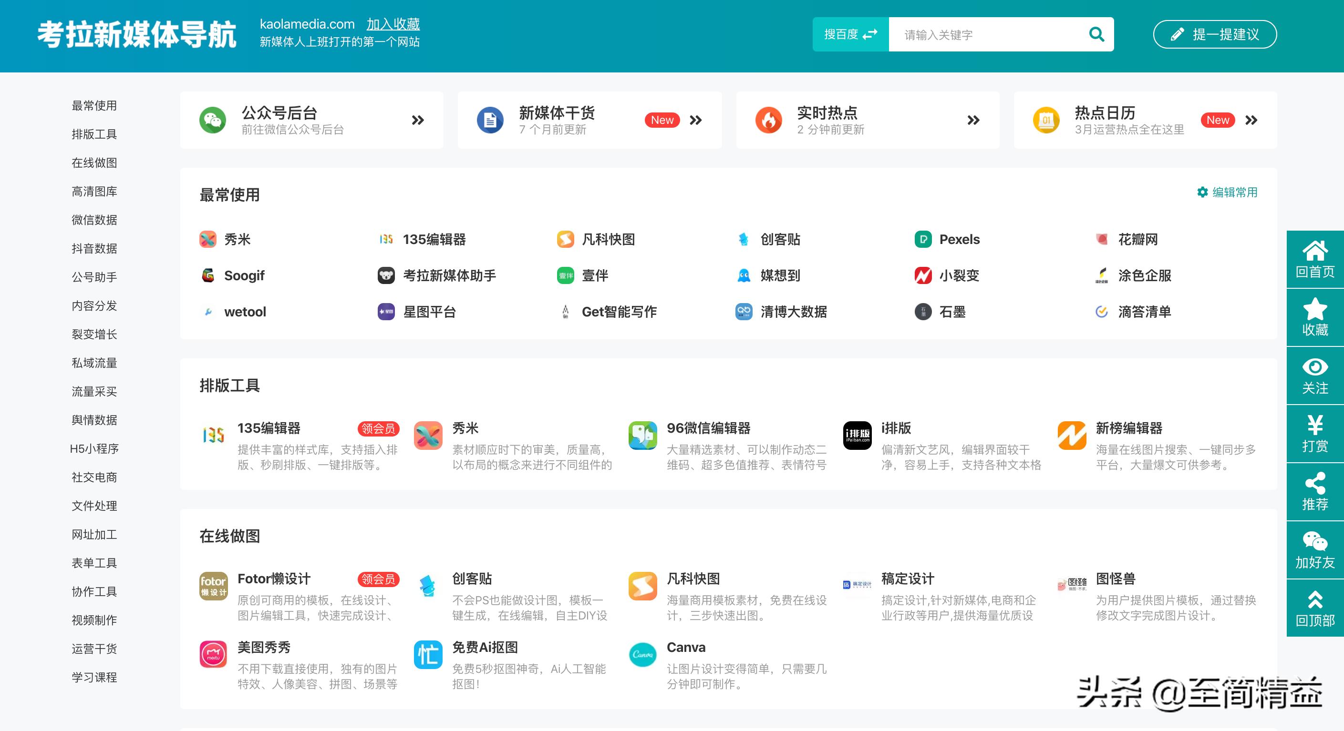
Task: Click the 美图秀秀 icon
Action: click(x=213, y=654)
